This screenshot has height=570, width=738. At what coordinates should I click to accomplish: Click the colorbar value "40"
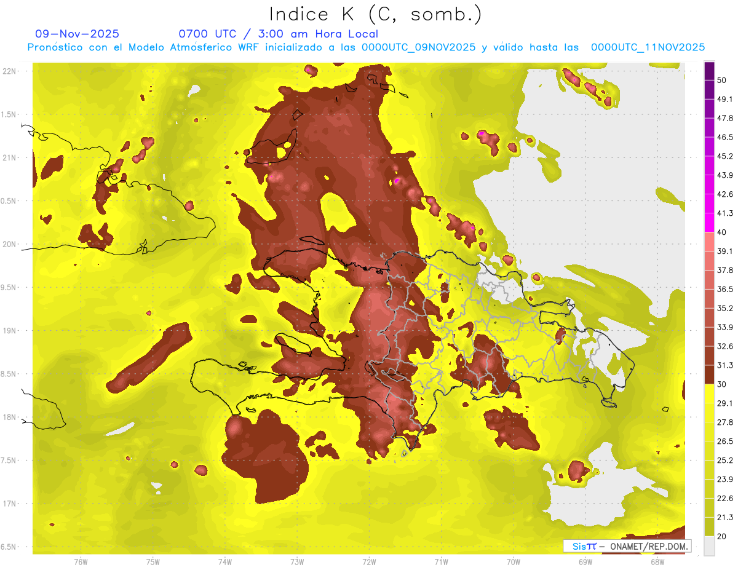click(722, 232)
